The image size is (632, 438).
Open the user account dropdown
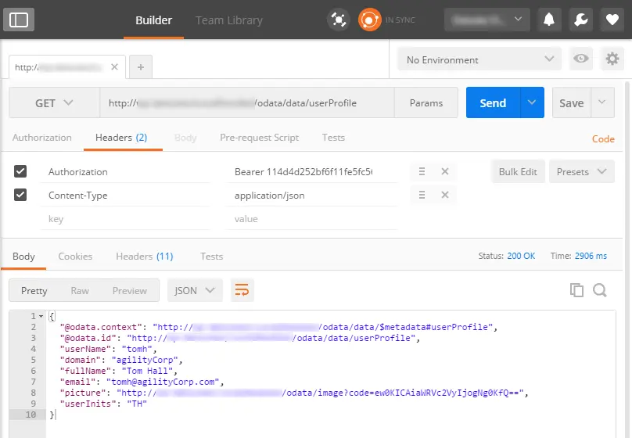click(487, 20)
